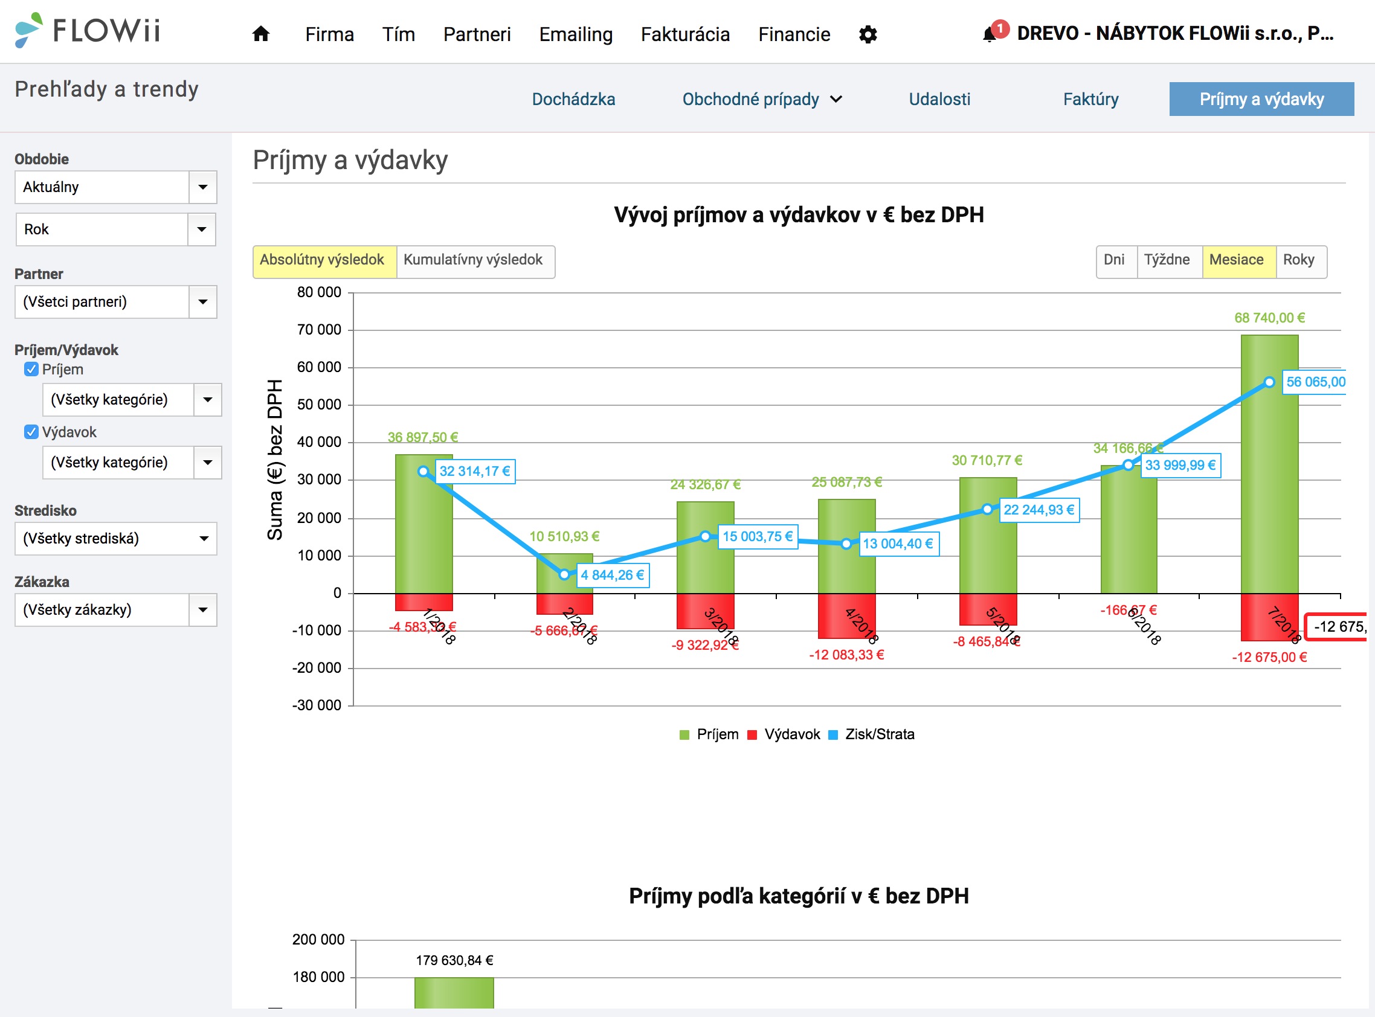Image resolution: width=1375 pixels, height=1017 pixels.
Task: Click the 22 244,93 € data label
Action: 1038,510
